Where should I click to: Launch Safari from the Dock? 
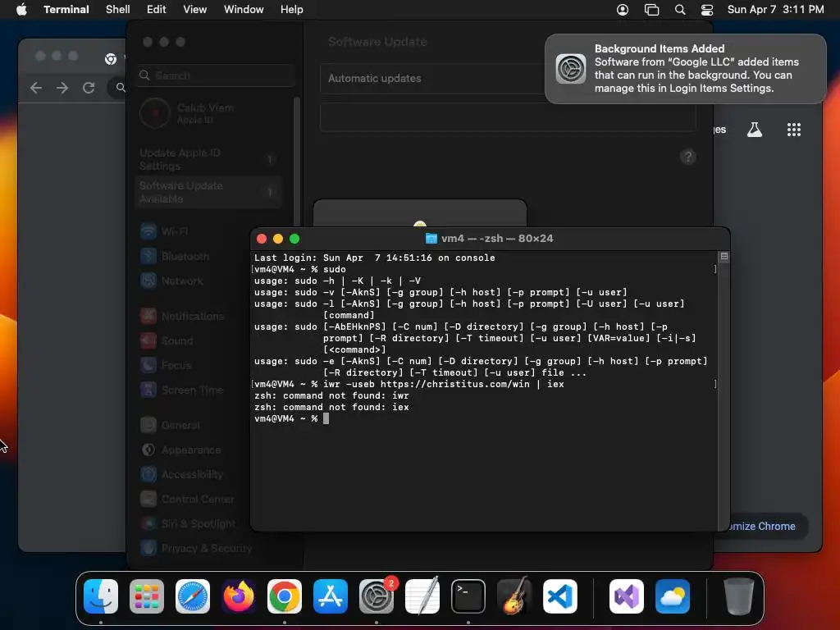[193, 596]
